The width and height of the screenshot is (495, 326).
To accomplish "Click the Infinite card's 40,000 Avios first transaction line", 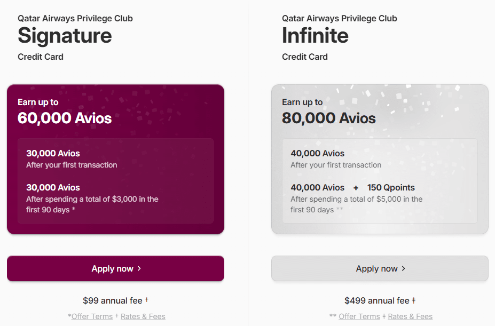I will 318,154.
